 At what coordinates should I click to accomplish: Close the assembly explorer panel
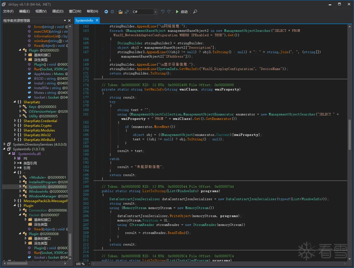point(69,21)
